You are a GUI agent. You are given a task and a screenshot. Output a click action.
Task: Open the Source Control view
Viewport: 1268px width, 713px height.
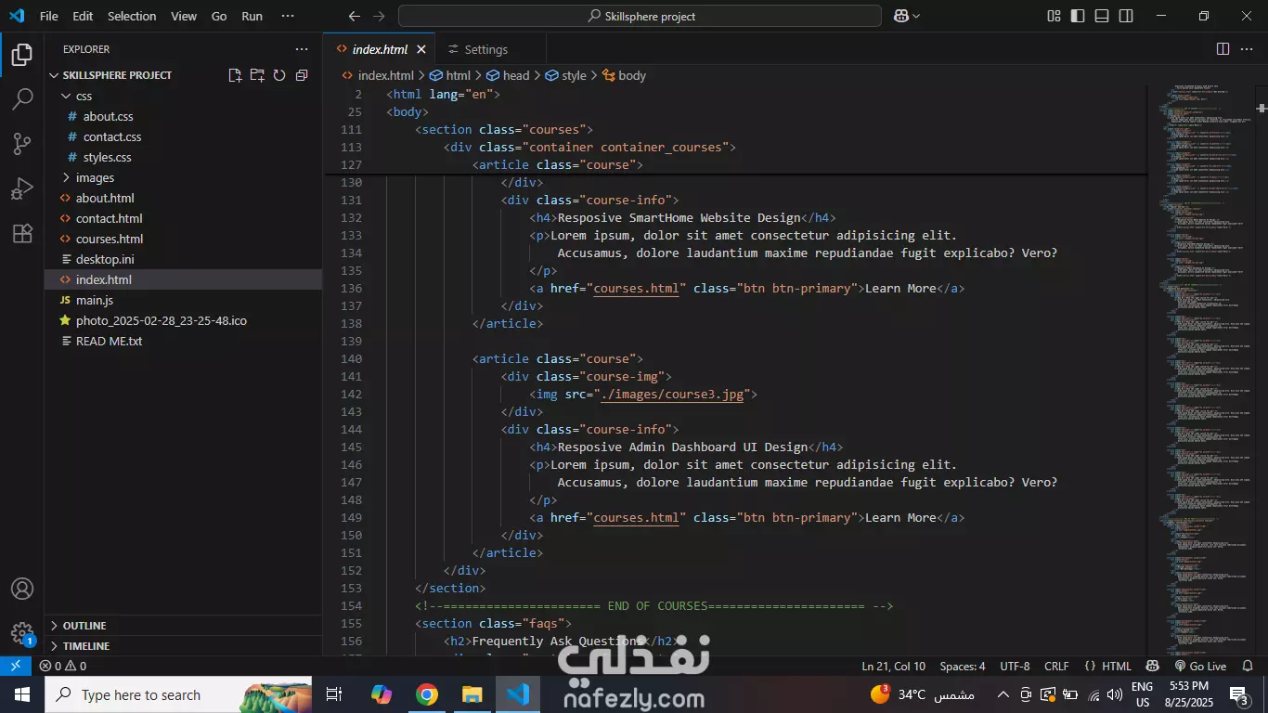[x=22, y=144]
